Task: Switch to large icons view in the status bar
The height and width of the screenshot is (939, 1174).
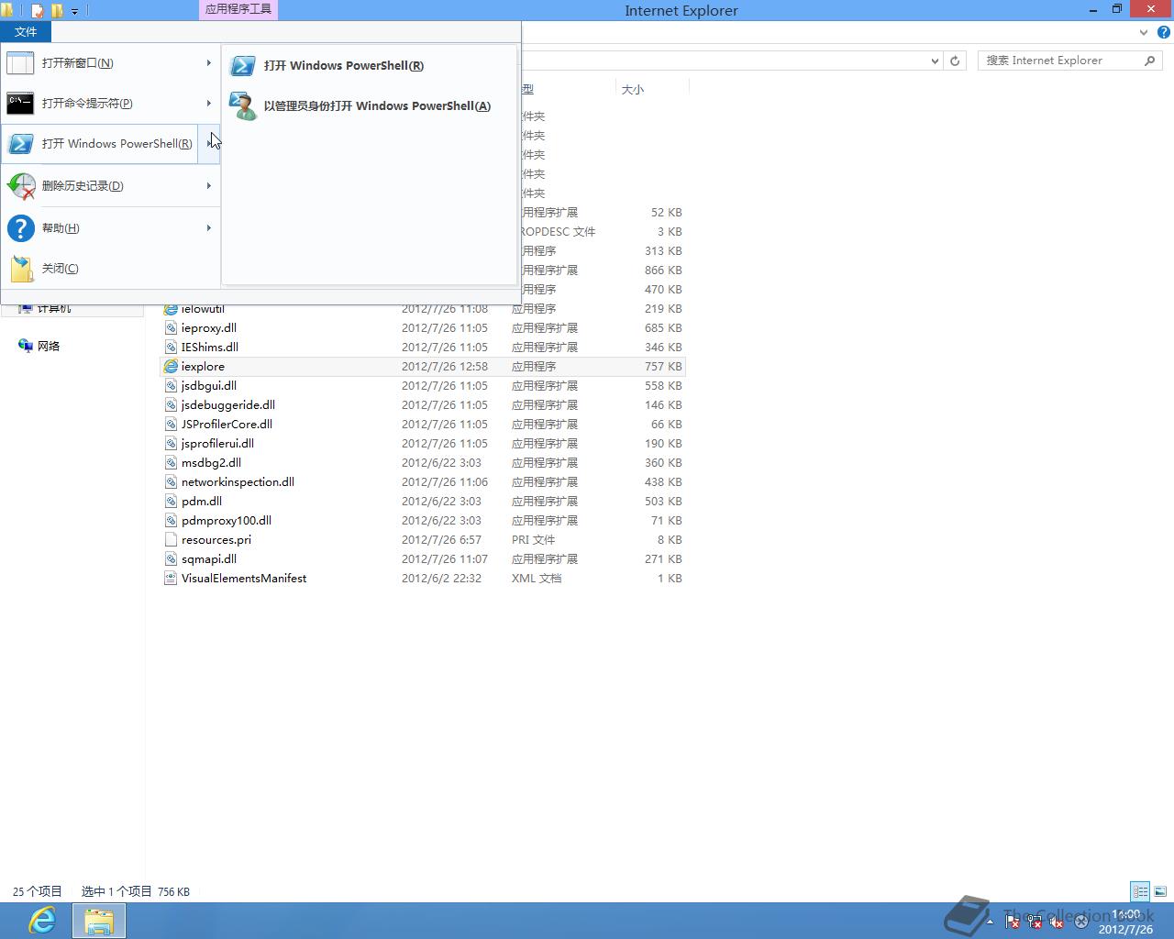Action: pos(1160,890)
